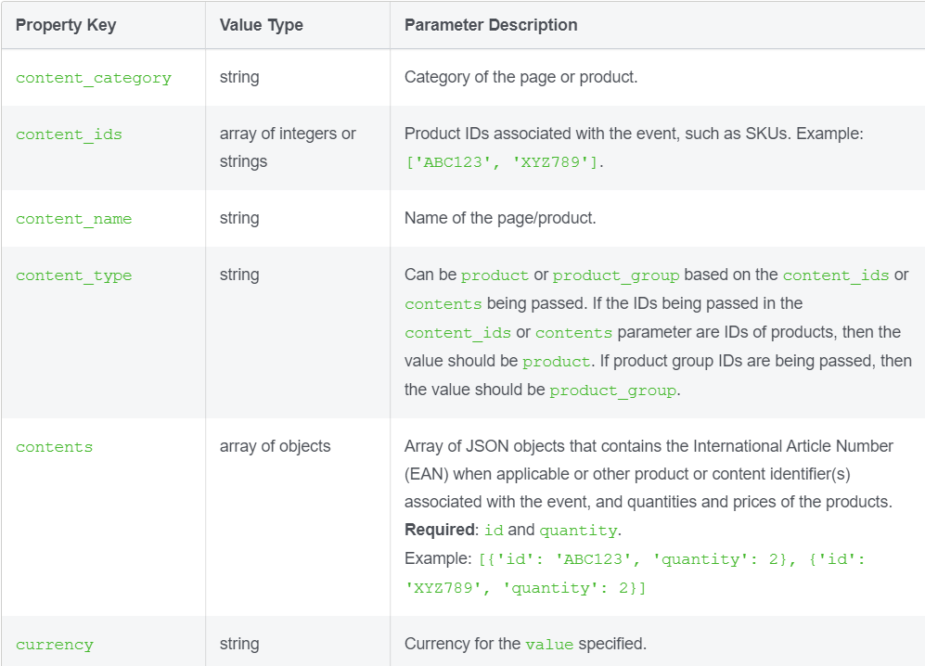This screenshot has height=666, width=925.
Task: Click the contents property key
Action: pyautogui.click(x=54, y=447)
